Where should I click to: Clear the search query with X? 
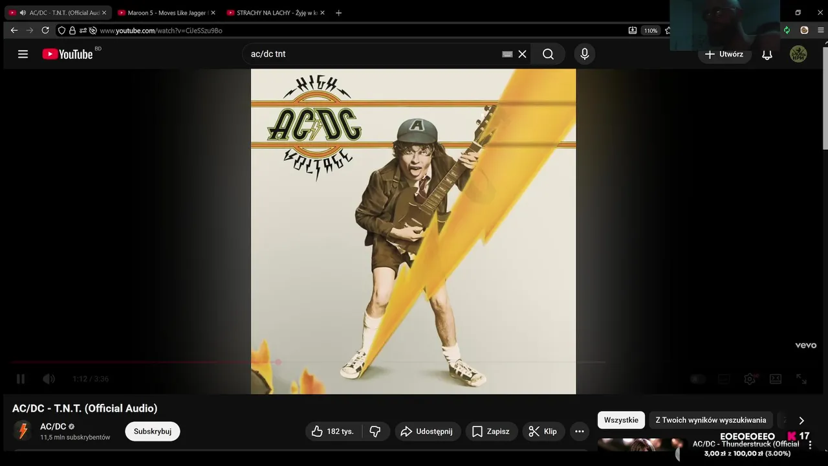point(522,54)
